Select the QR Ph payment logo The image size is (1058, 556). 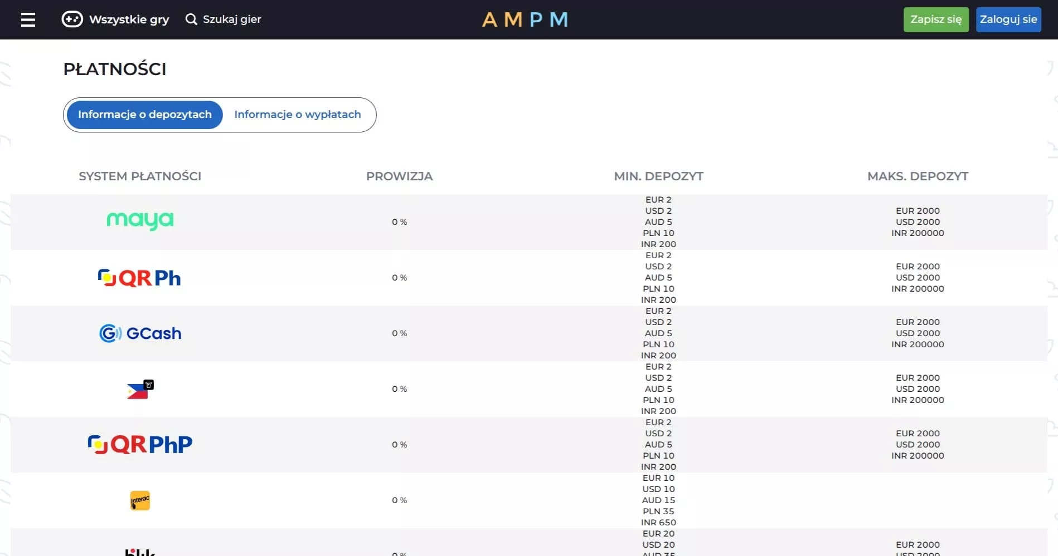(x=139, y=278)
